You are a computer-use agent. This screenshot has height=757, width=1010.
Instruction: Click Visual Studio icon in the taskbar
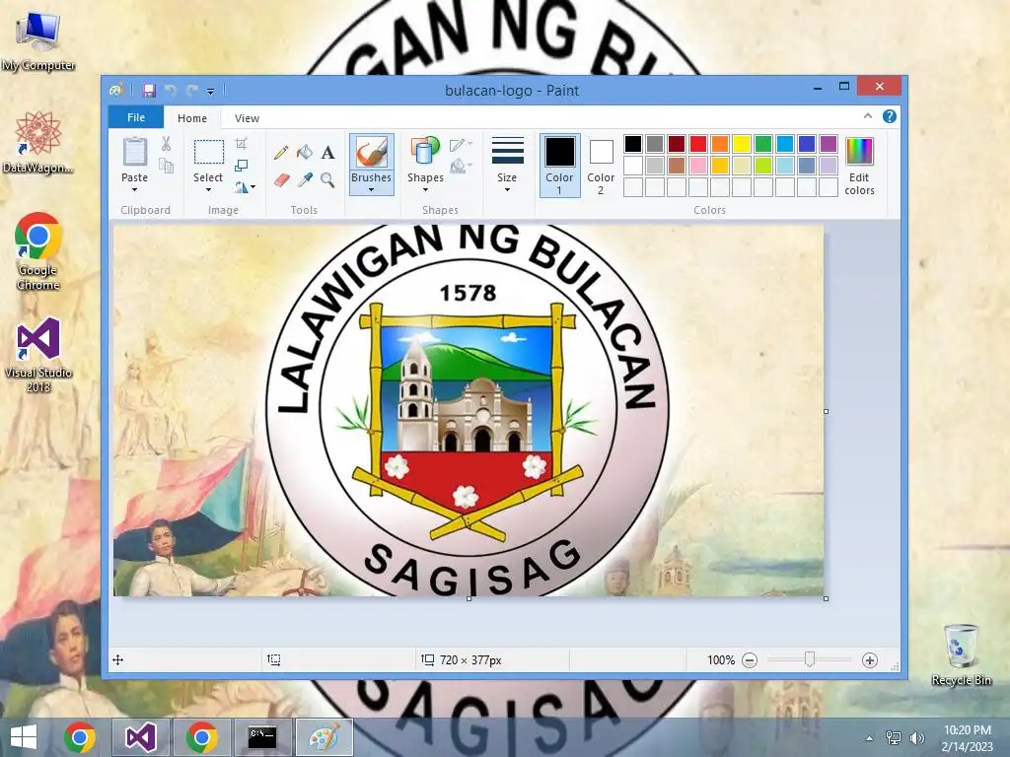(141, 737)
